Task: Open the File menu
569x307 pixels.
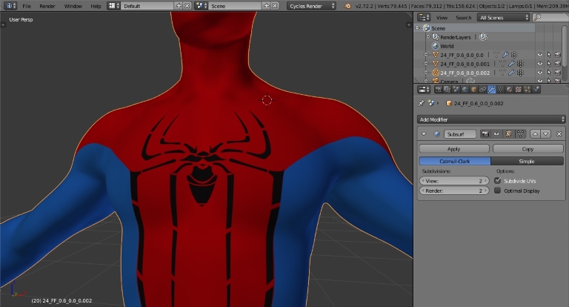Action: pyautogui.click(x=27, y=6)
